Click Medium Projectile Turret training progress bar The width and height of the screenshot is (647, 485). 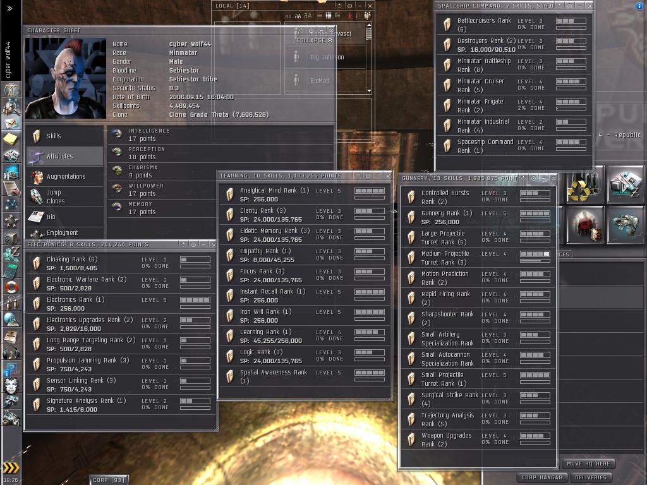tap(535, 261)
